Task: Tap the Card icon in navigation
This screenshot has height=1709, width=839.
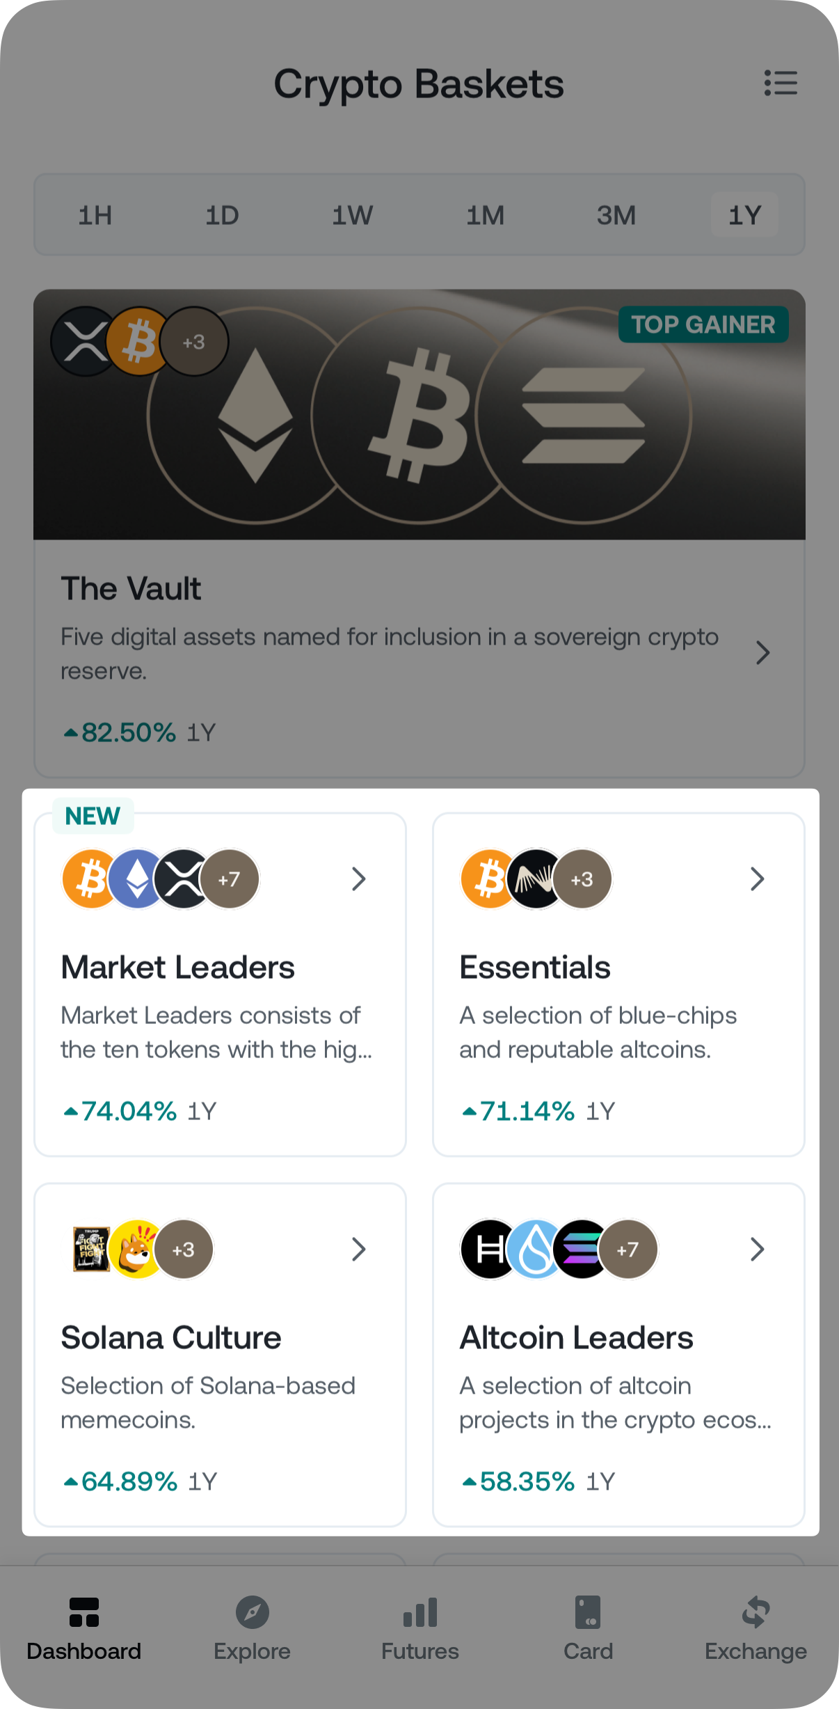Action: 588,1612
